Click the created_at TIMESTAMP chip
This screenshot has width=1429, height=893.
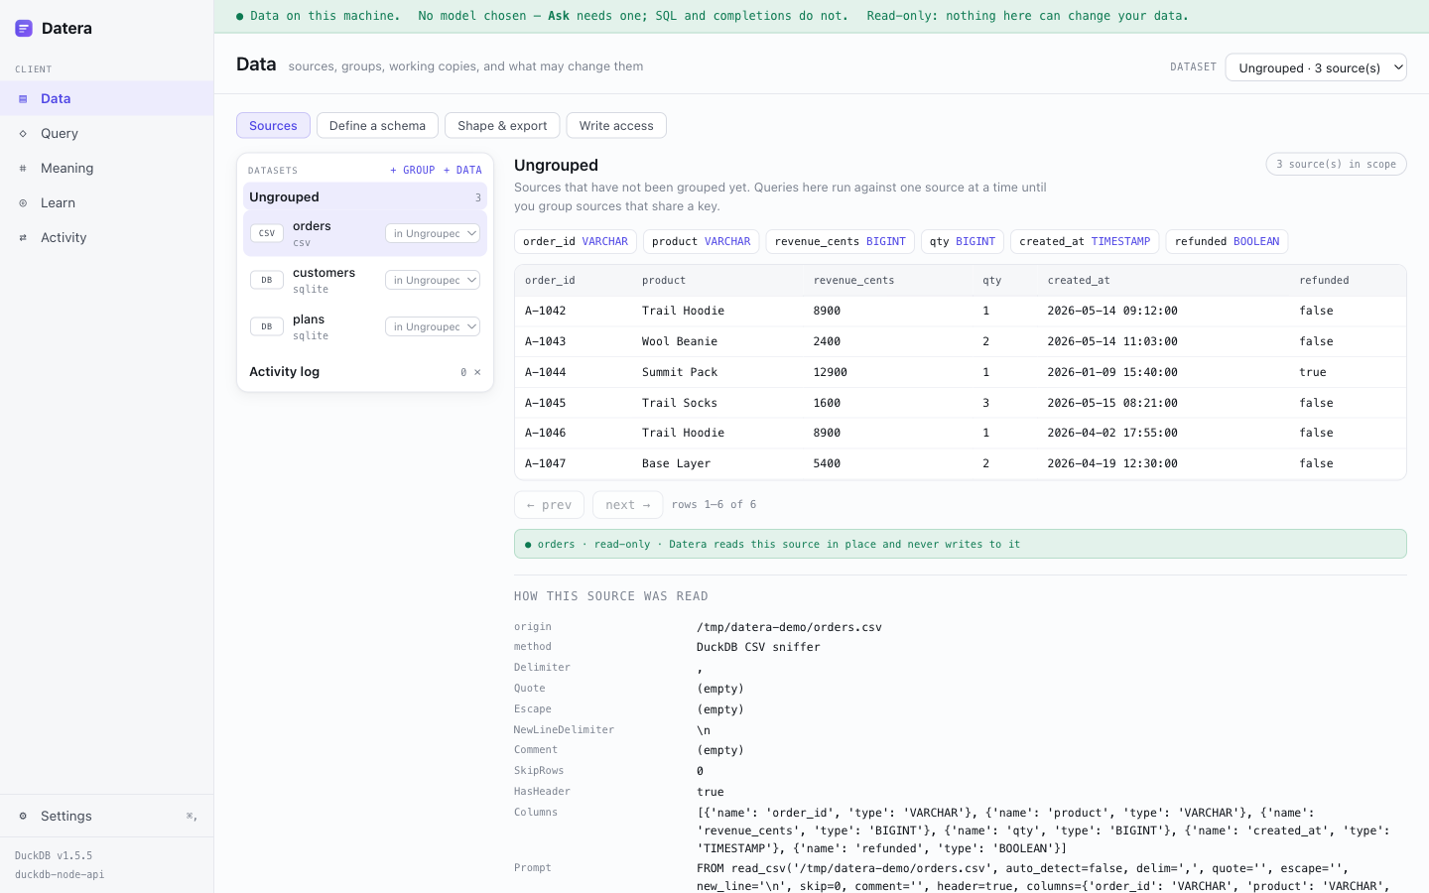click(1085, 241)
